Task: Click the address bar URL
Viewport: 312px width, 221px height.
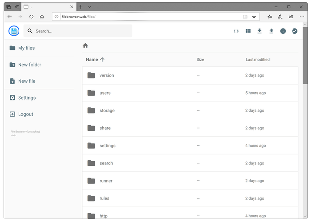Action: click(x=78, y=17)
